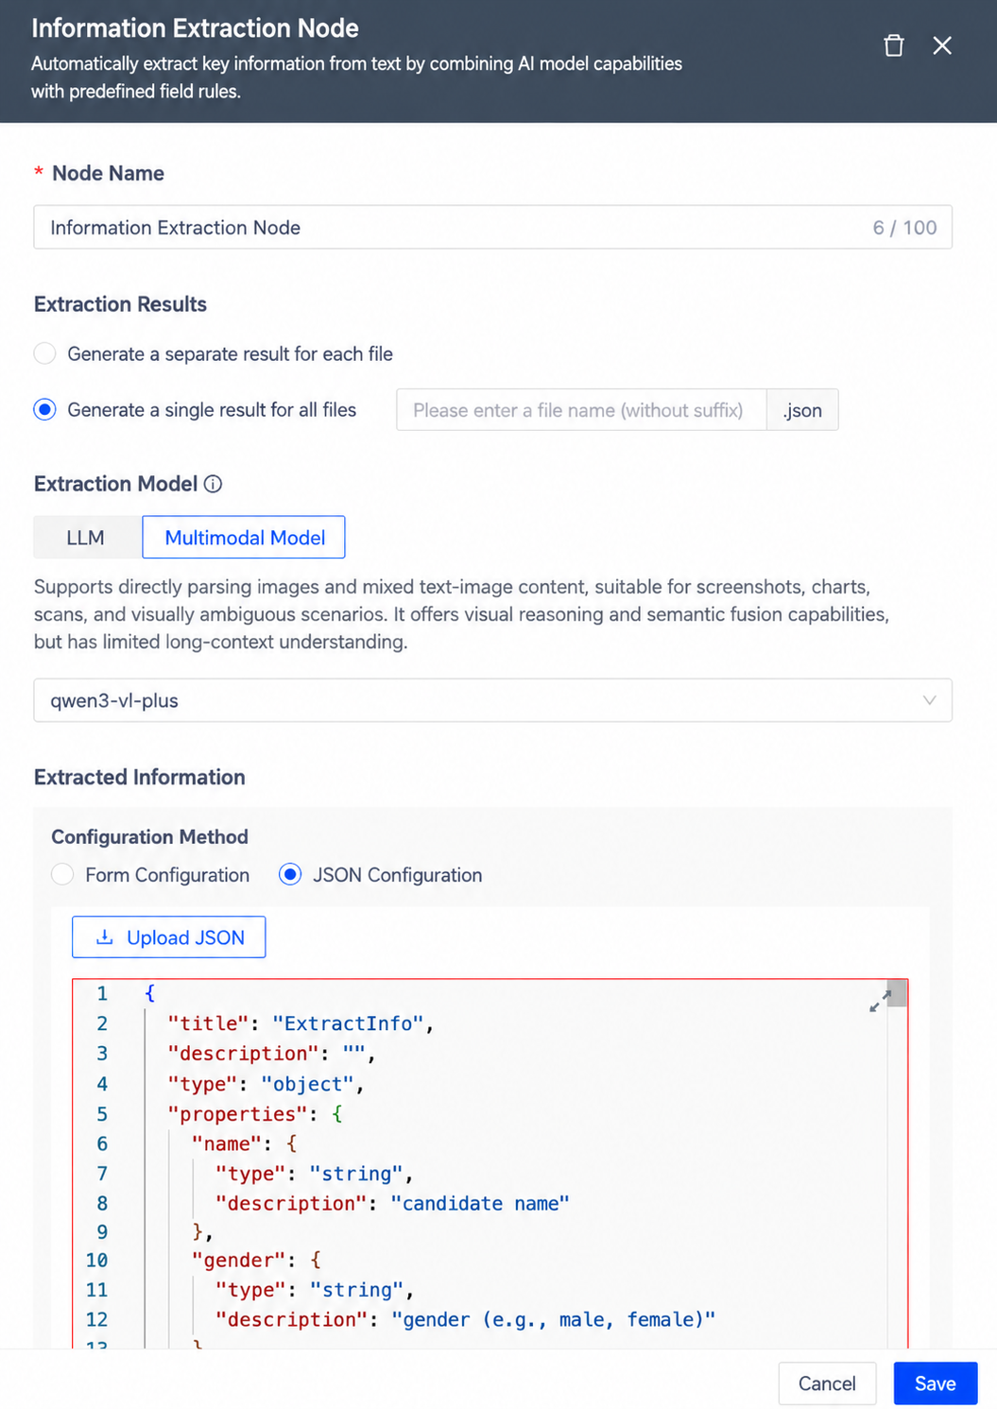Open the qwen3-vl-plus model dropdown
This screenshot has height=1409, width=997.
pos(492,700)
